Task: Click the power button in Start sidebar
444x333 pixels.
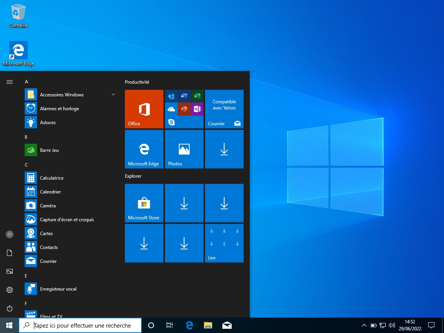Action: (x=10, y=308)
